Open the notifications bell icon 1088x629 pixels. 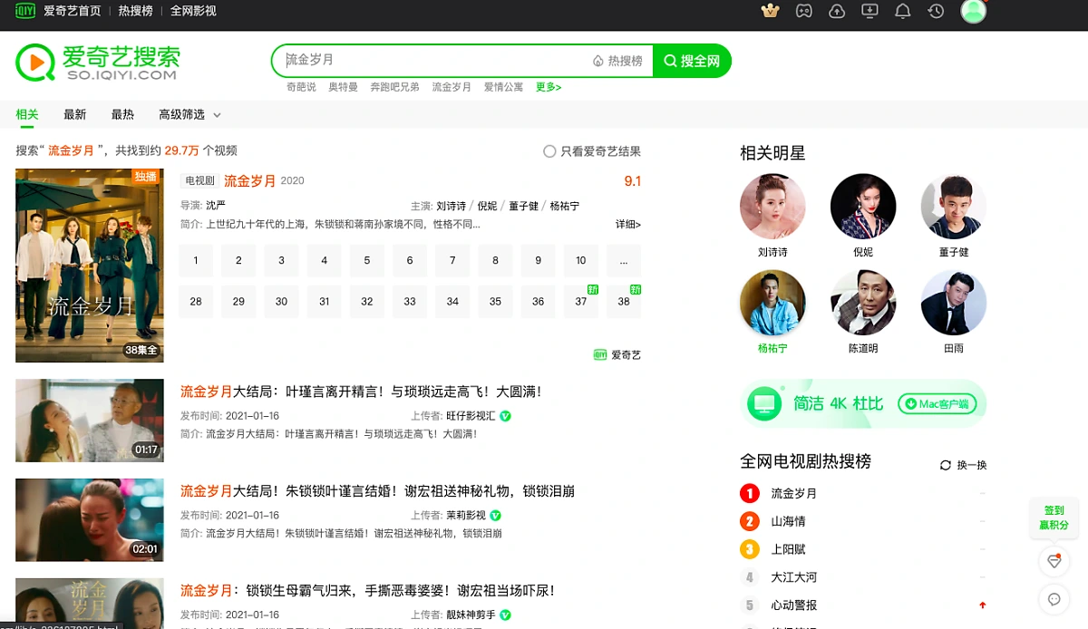click(902, 12)
